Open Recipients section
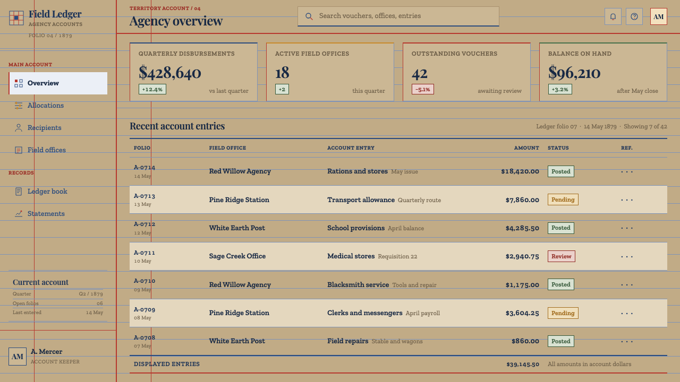 click(x=58, y=128)
